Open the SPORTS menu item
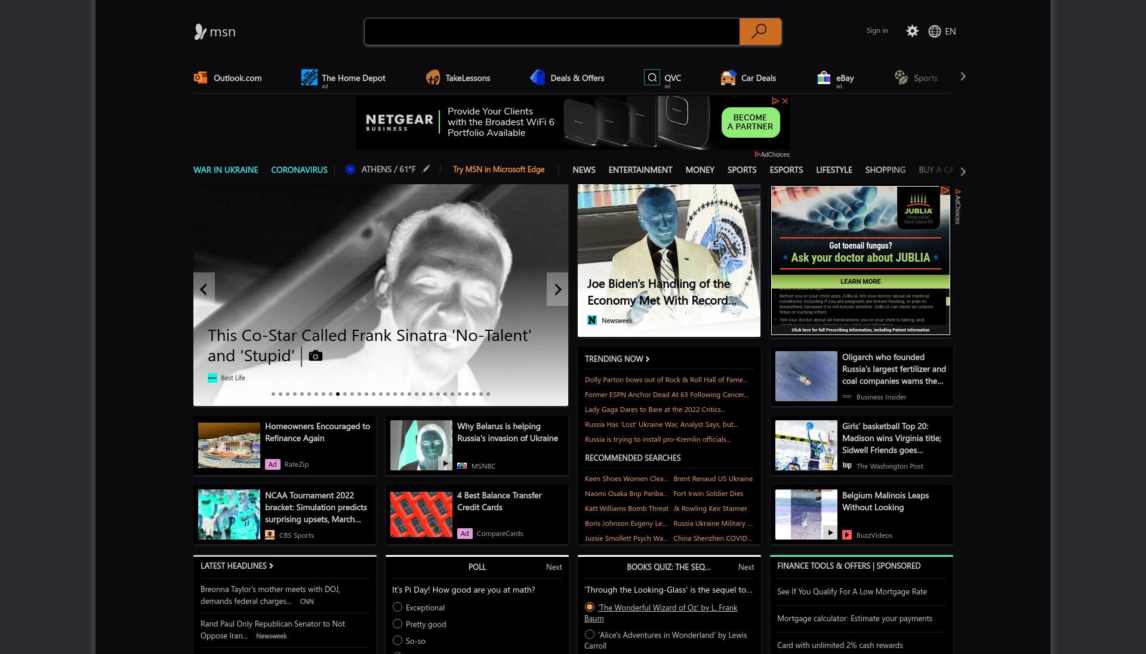Viewport: 1146px width, 654px height. coord(742,170)
